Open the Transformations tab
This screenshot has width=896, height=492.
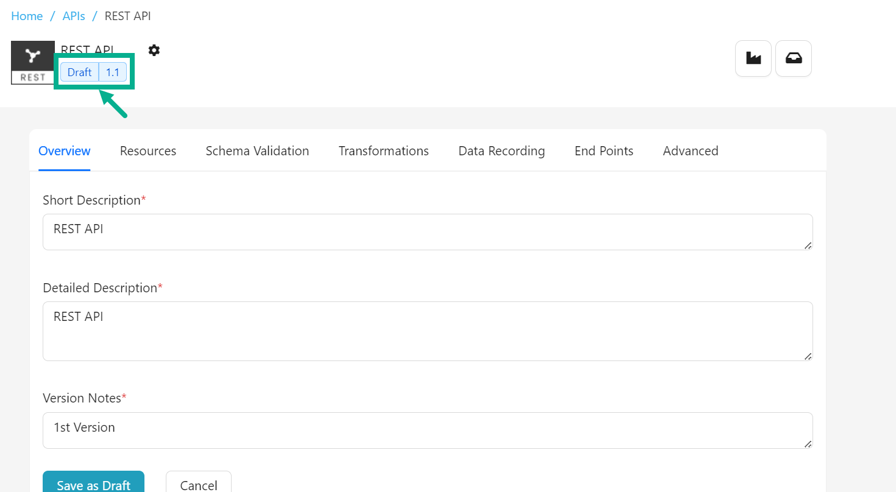point(384,151)
